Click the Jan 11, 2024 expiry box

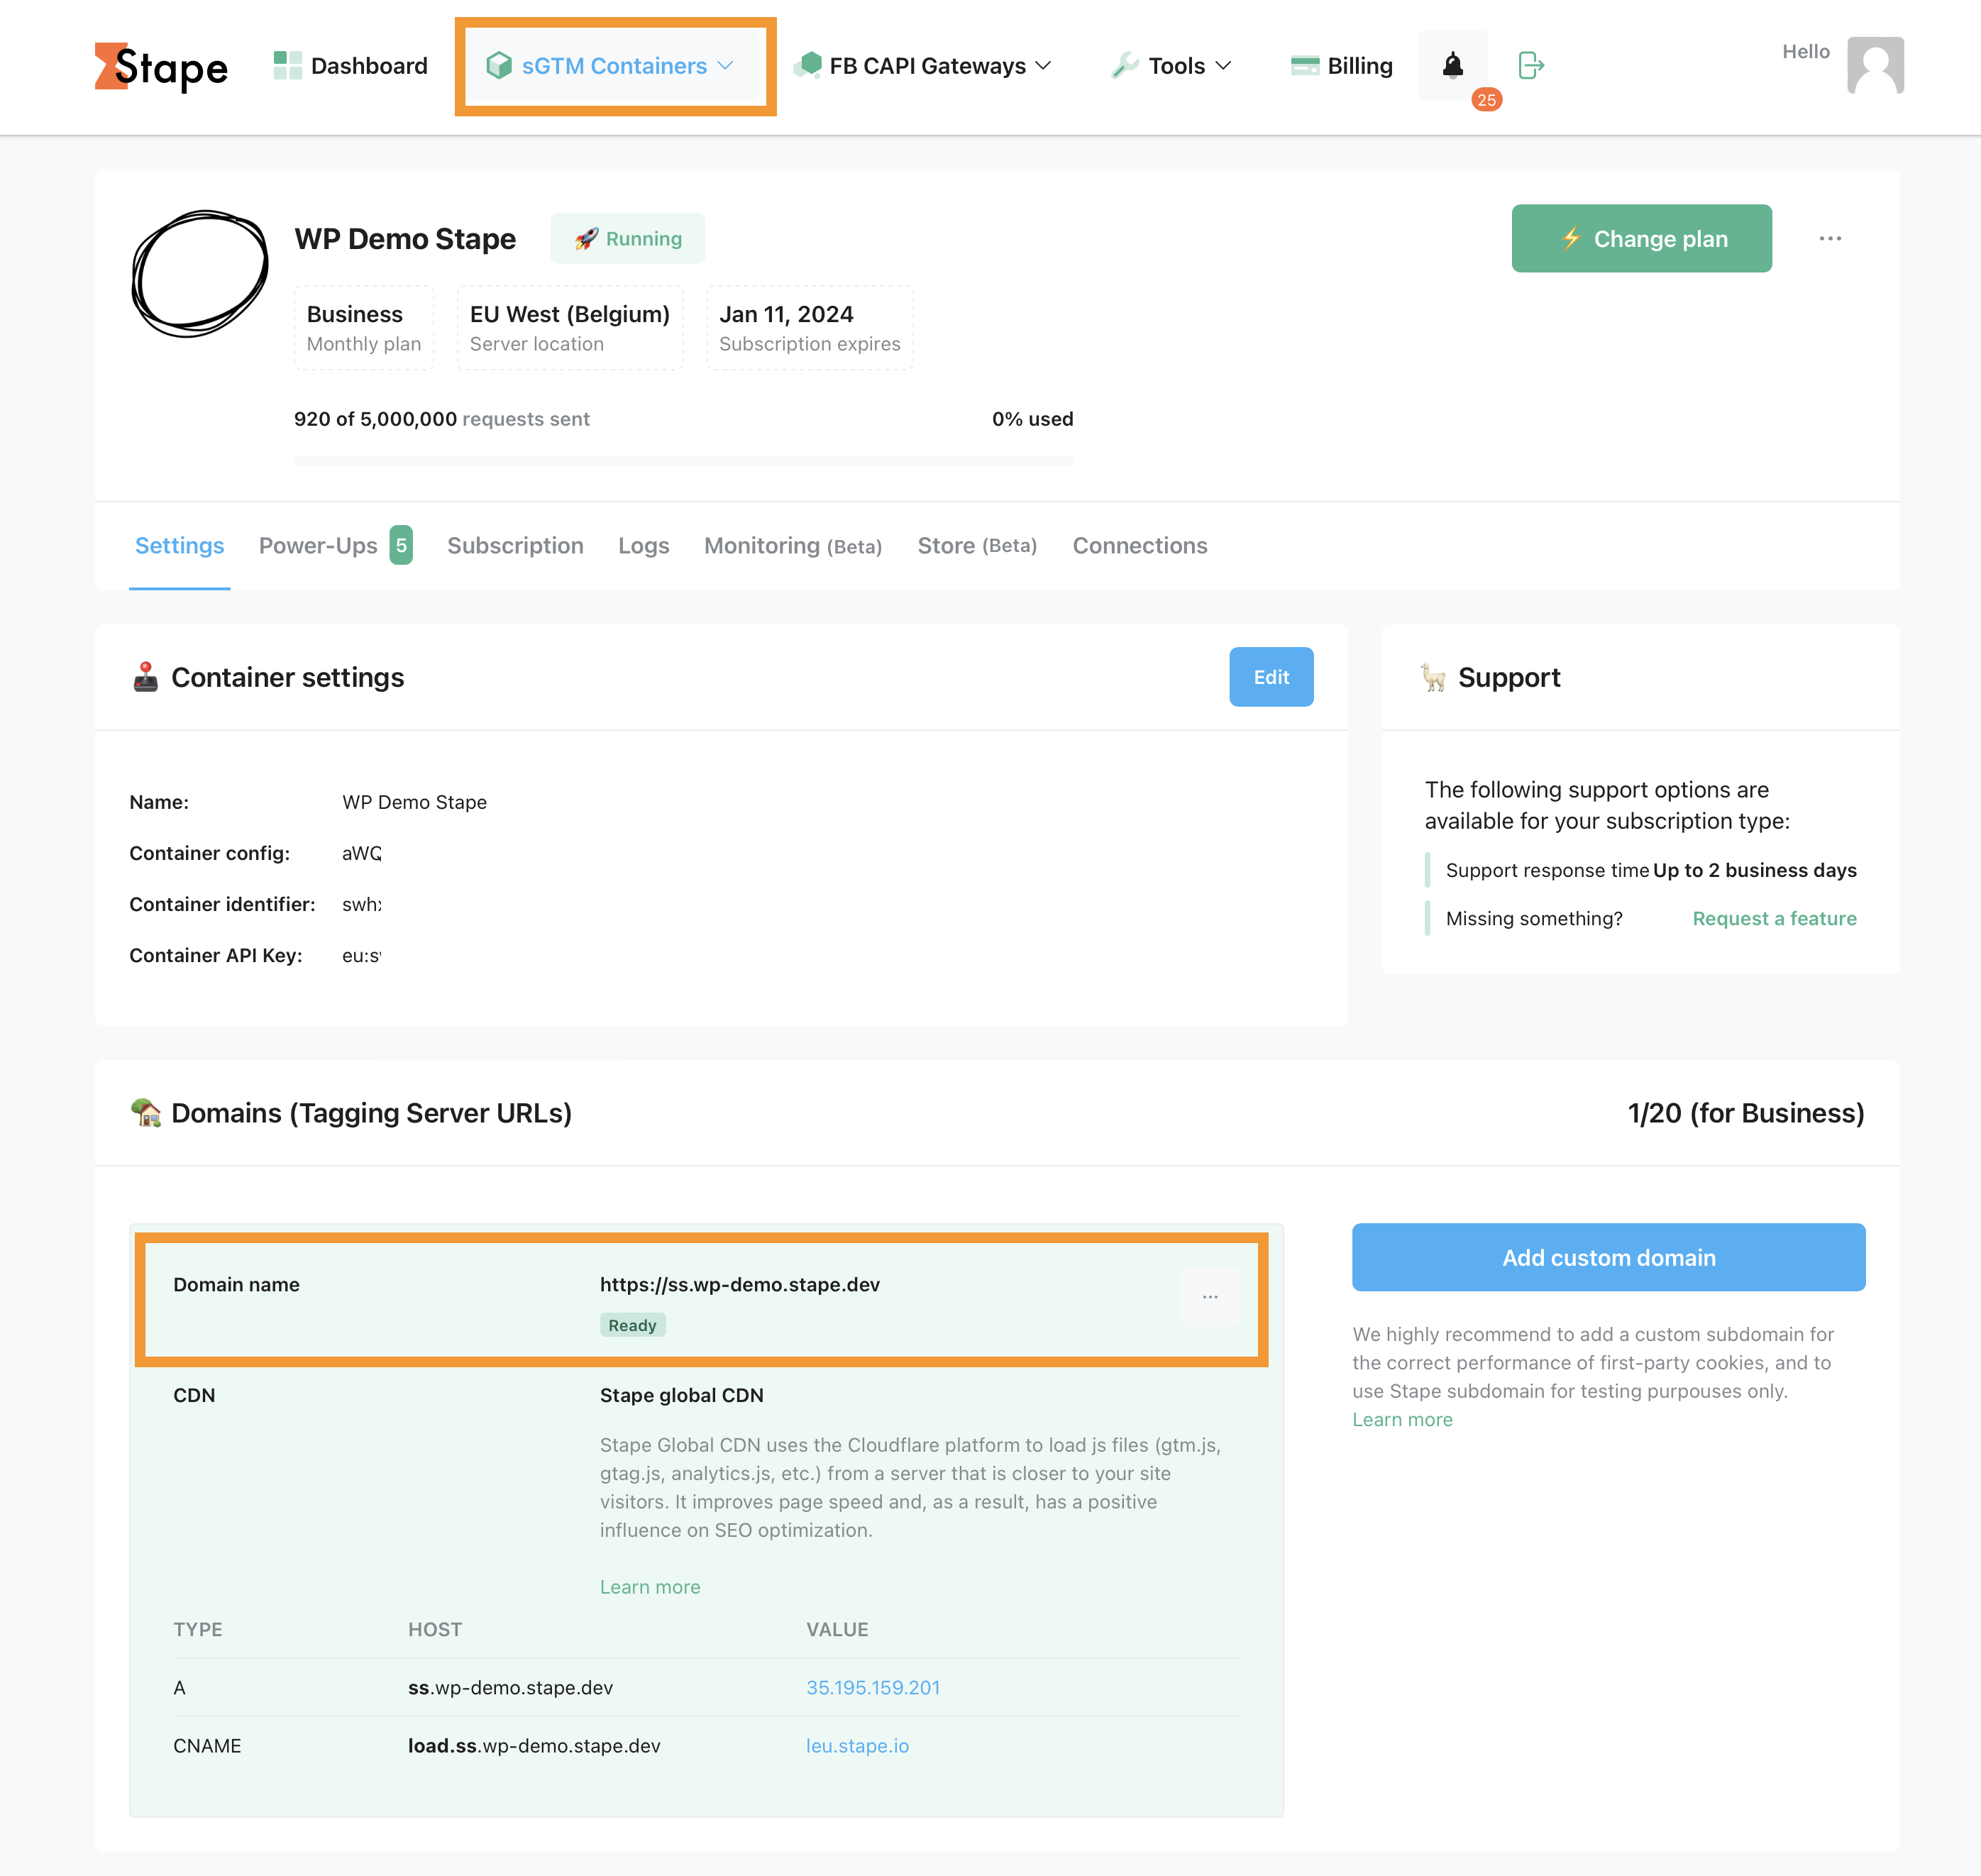point(810,328)
